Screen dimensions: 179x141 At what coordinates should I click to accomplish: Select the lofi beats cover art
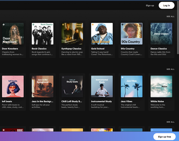tap(13, 86)
